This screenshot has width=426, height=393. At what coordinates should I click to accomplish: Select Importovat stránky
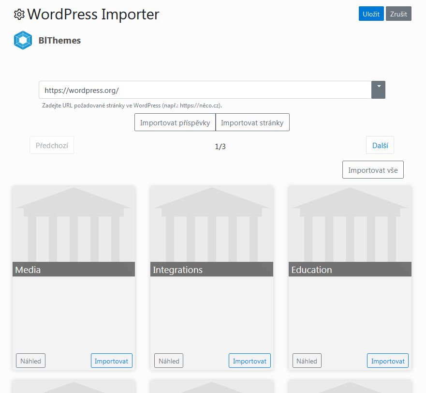[252, 122]
